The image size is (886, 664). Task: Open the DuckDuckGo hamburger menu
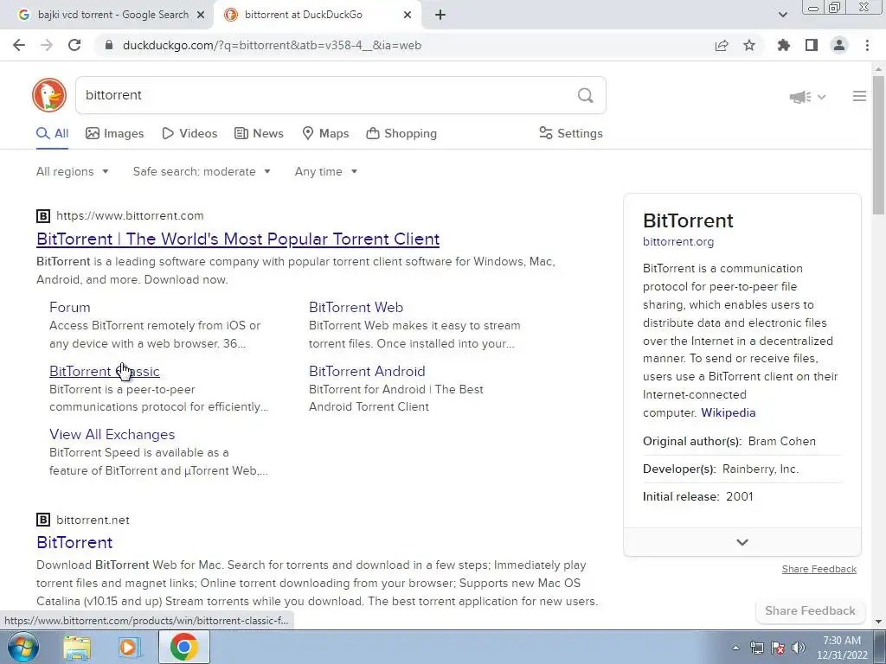(859, 97)
